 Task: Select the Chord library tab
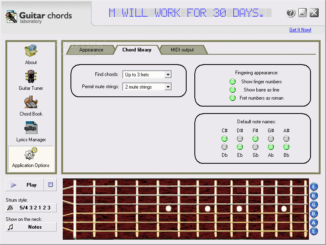pyautogui.click(x=137, y=50)
